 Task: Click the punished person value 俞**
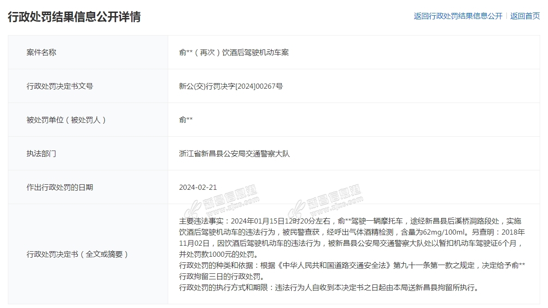pos(186,120)
